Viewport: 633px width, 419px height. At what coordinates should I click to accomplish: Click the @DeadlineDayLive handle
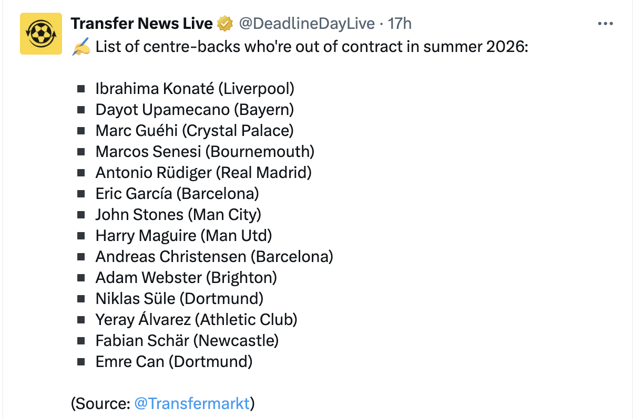[x=307, y=24]
